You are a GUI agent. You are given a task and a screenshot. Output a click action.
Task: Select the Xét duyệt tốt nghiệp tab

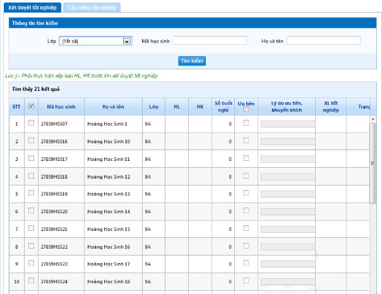pyautogui.click(x=32, y=8)
